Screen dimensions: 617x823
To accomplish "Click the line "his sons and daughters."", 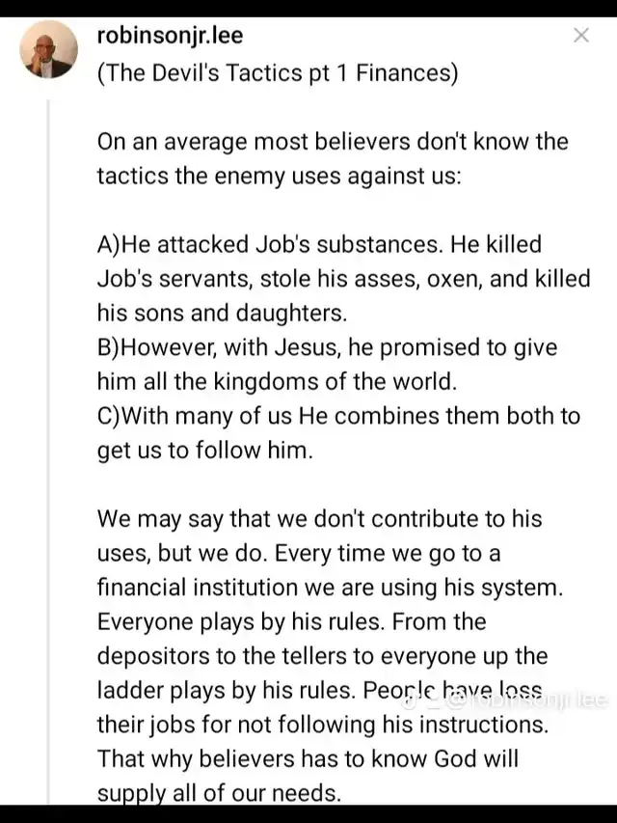I will click(222, 313).
